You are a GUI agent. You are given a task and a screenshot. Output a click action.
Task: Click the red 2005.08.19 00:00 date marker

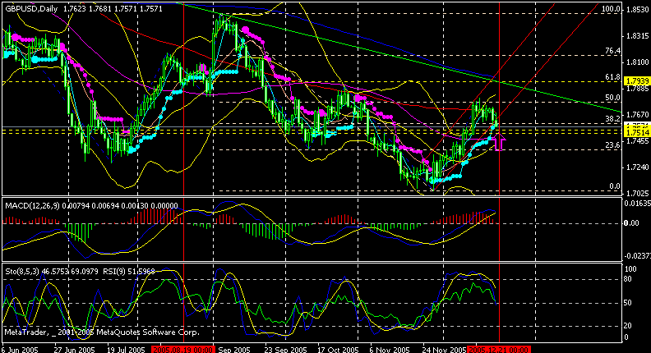182,350
